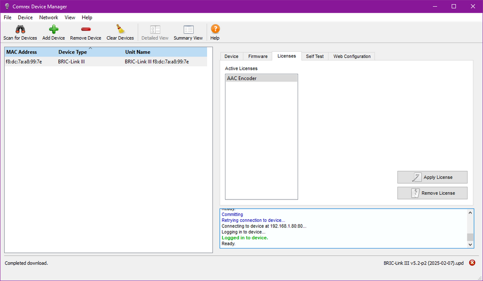Open the Web Configuration tab

[x=352, y=56]
